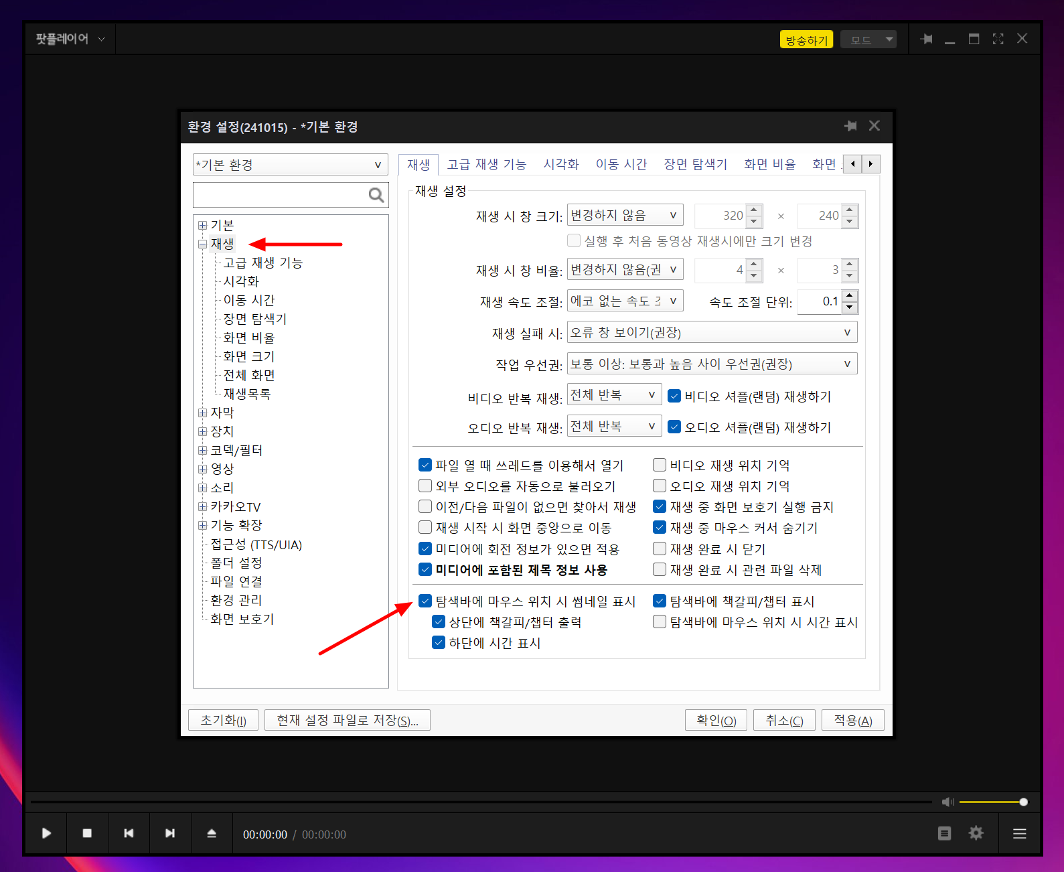Uncheck 파일 열 때 쓰레드를 이용해서 열기

click(x=425, y=465)
